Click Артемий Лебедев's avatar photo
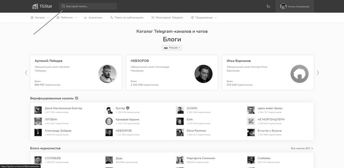Viewport: 344px width, 168px height. tap(107, 74)
